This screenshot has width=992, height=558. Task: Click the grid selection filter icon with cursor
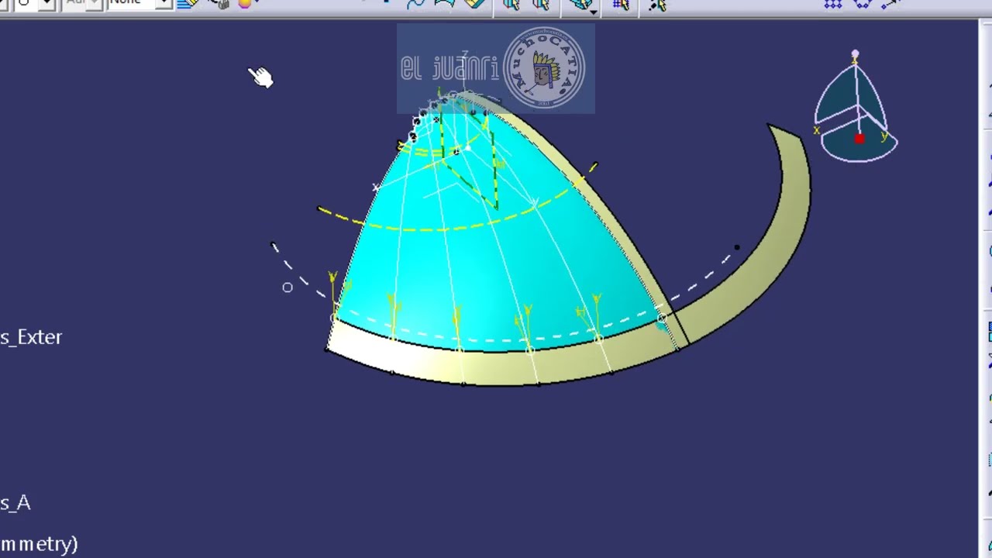click(x=621, y=5)
